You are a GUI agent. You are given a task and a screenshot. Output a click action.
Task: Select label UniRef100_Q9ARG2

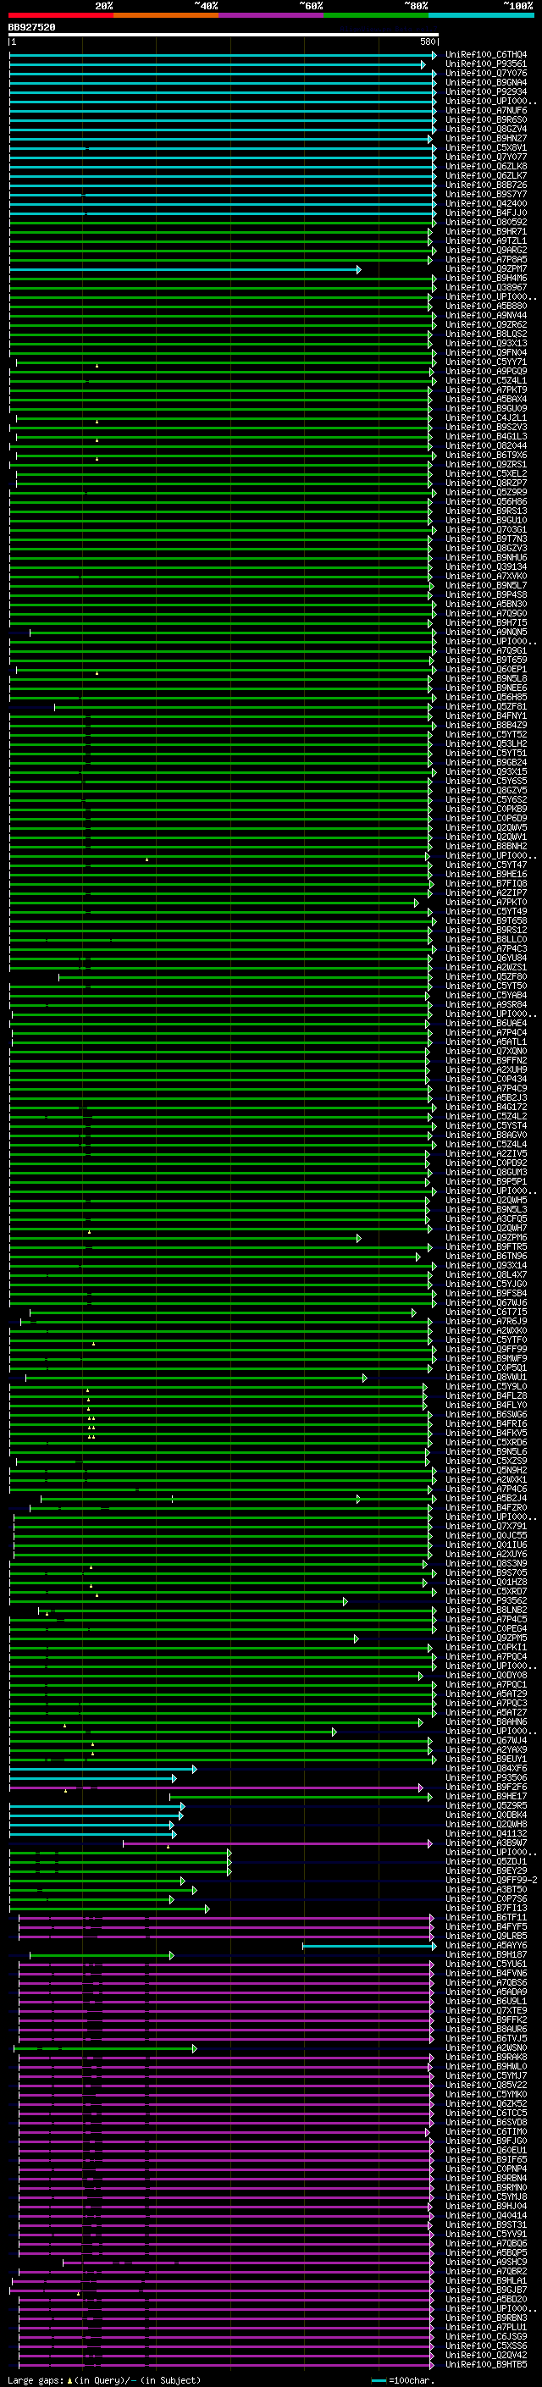tap(486, 251)
